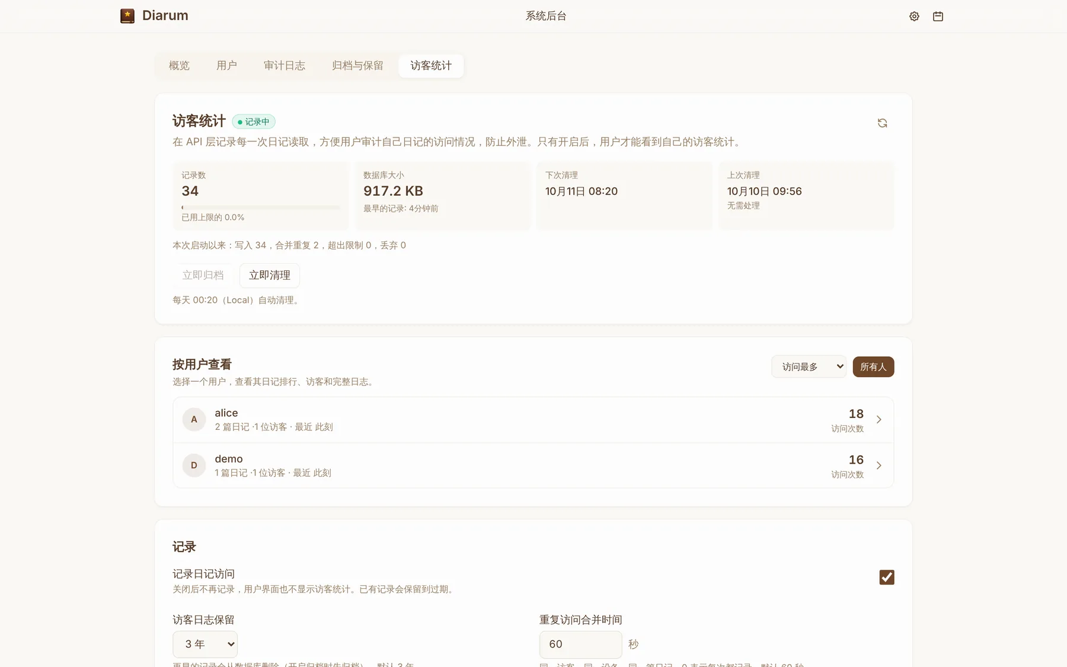
Task: Click the 系统后台 header title
Action: coord(545,17)
